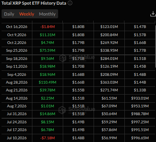Click the $338.95M value traded cell

[x=109, y=51]
